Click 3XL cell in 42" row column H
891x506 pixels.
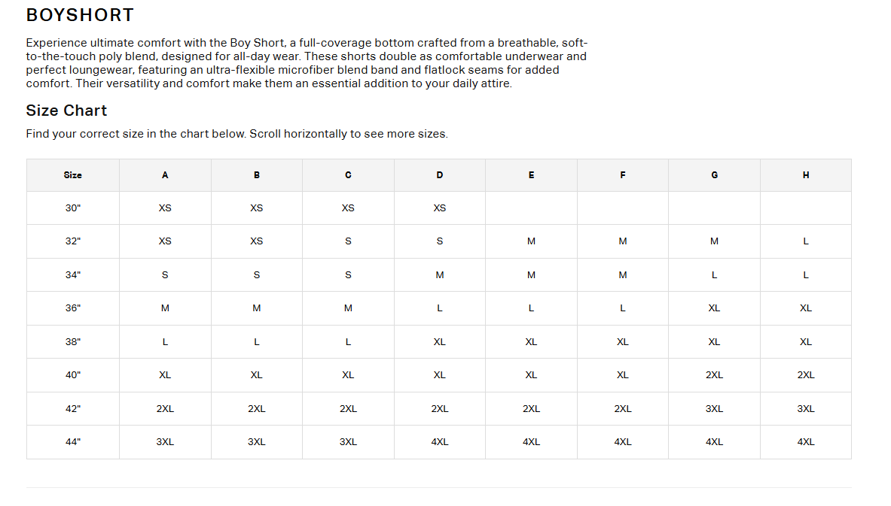tap(806, 409)
